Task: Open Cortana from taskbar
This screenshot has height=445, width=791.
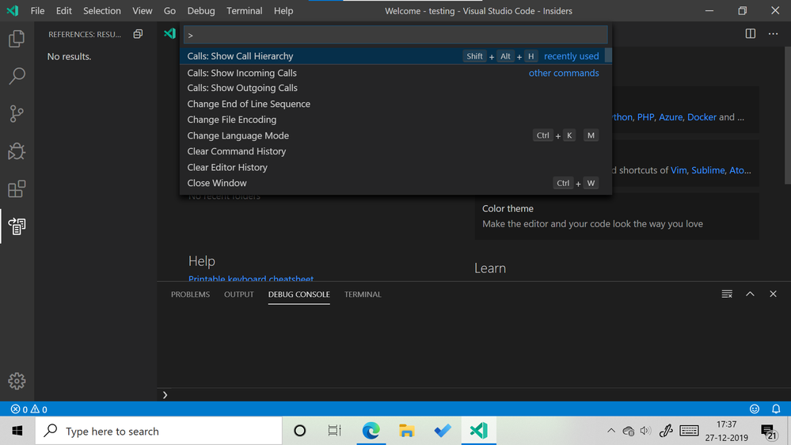Action: (299, 431)
